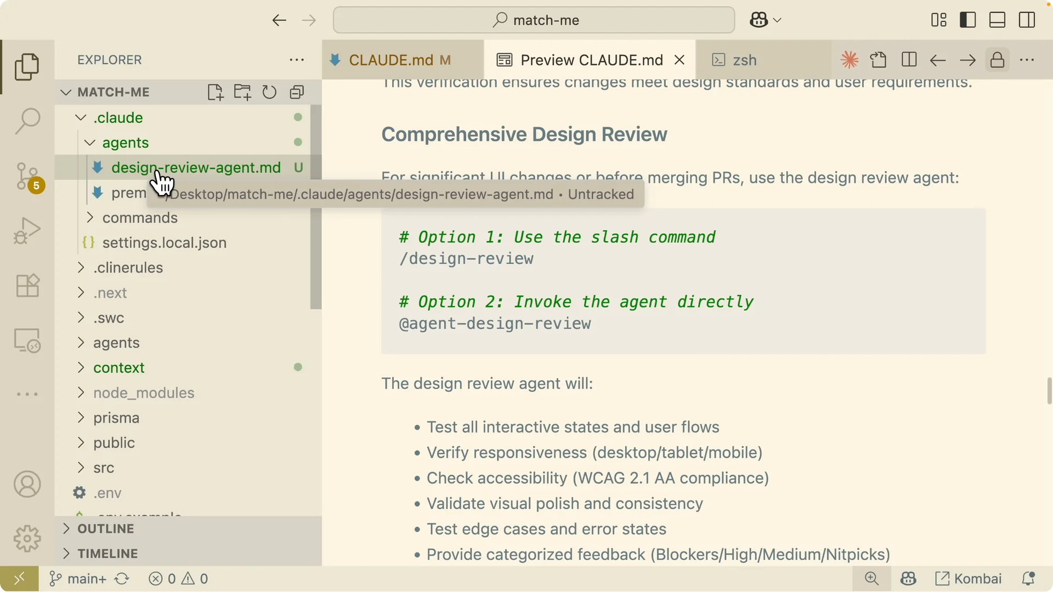Click the Claude Code spark icon
This screenshot has height=592, width=1053.
[850, 60]
